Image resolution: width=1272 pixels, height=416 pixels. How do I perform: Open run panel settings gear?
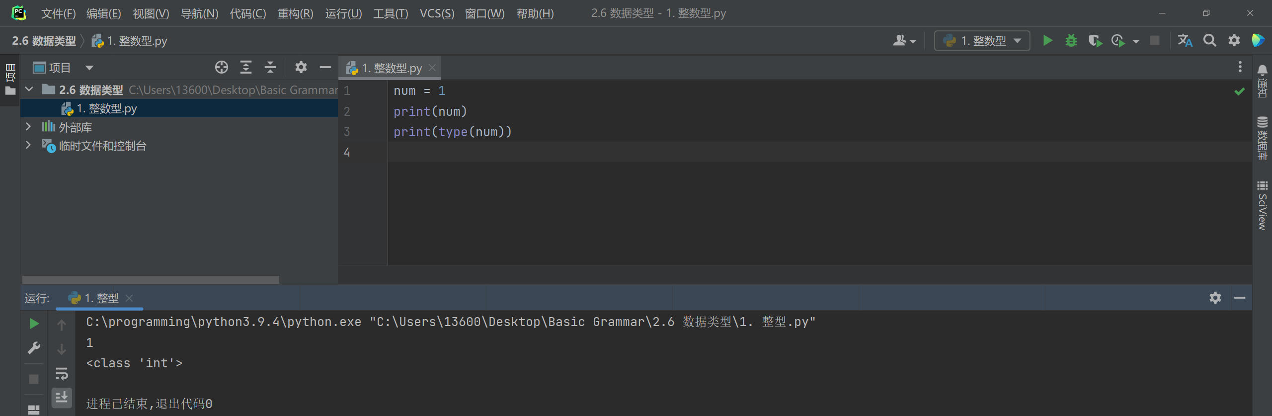[x=1215, y=298]
